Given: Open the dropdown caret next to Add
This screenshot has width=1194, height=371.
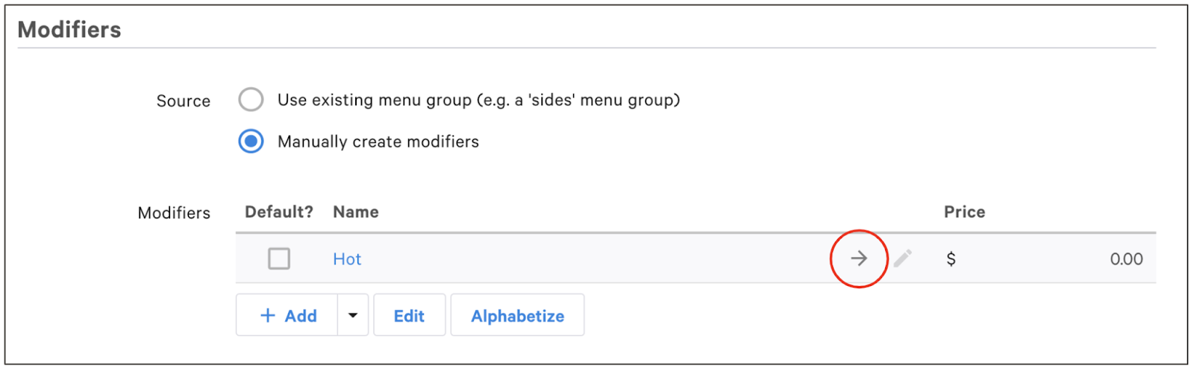Looking at the screenshot, I should (353, 315).
